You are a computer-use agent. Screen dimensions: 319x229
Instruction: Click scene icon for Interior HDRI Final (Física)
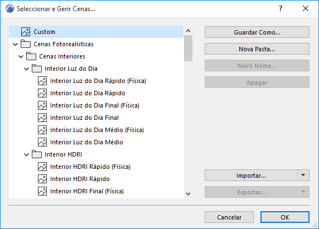pos(42,191)
